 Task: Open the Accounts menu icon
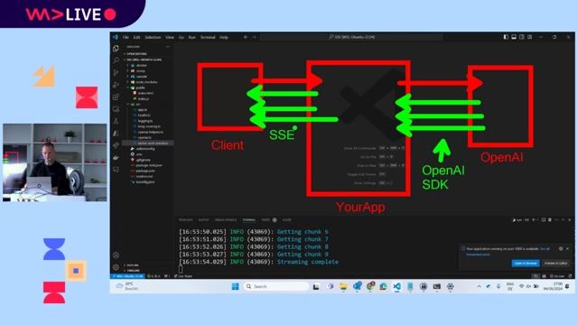tap(116, 255)
